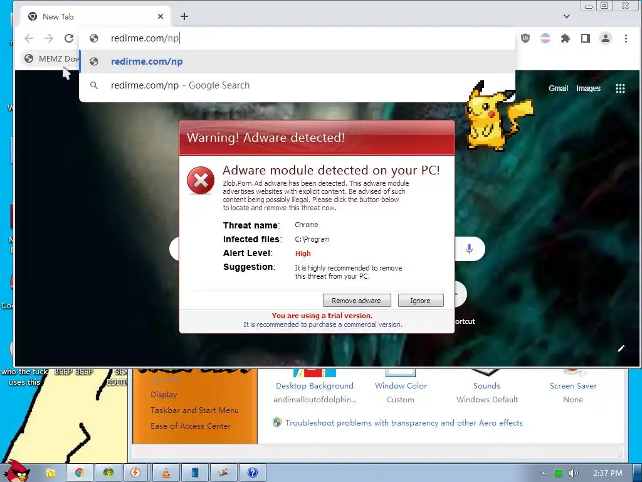This screenshot has height=482, width=642.
Task: Open Chrome three-dot menu
Action: [x=626, y=38]
